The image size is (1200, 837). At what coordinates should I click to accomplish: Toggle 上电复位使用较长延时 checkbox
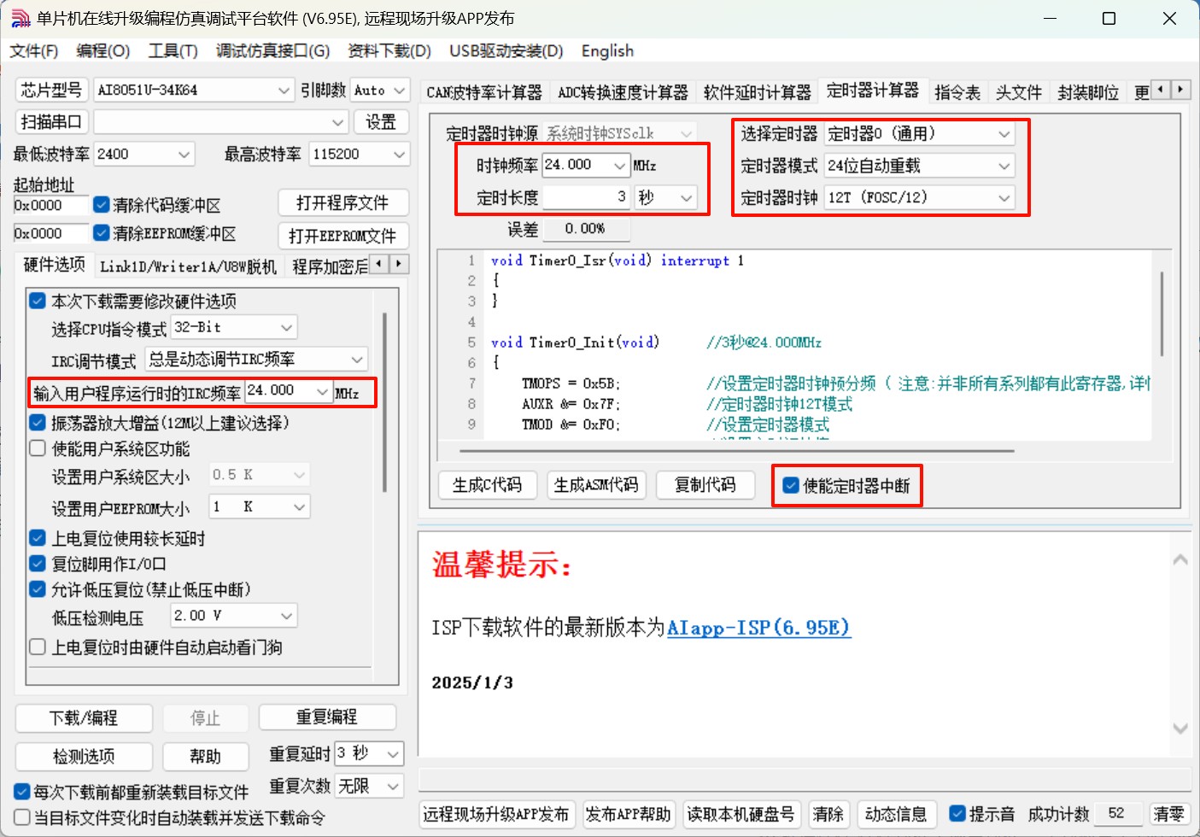pyautogui.click(x=38, y=538)
